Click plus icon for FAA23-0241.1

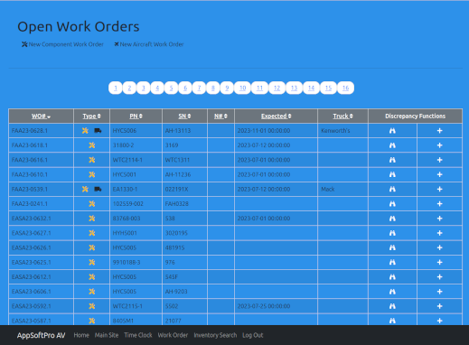point(439,204)
